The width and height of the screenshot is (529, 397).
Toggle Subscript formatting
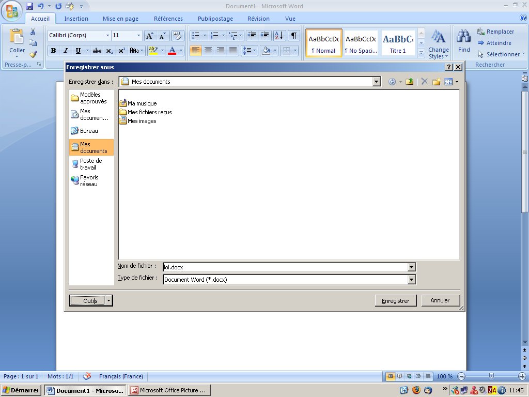click(109, 51)
